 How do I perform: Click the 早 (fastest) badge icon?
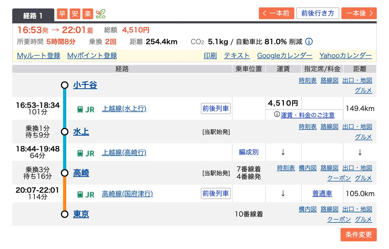(62, 14)
